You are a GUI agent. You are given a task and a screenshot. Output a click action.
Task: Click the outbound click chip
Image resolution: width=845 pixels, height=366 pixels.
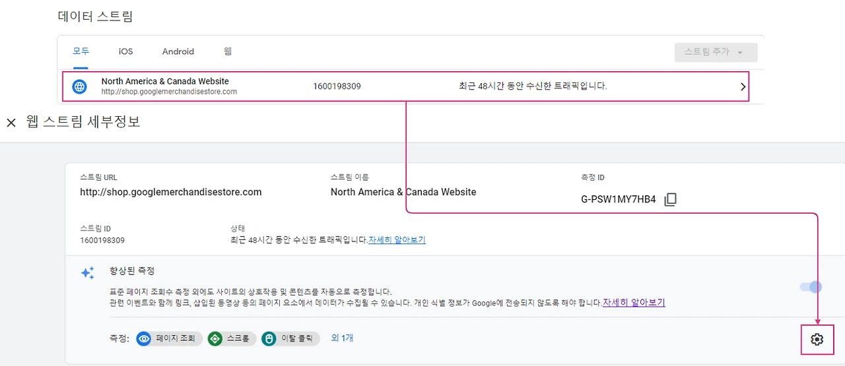(x=290, y=338)
